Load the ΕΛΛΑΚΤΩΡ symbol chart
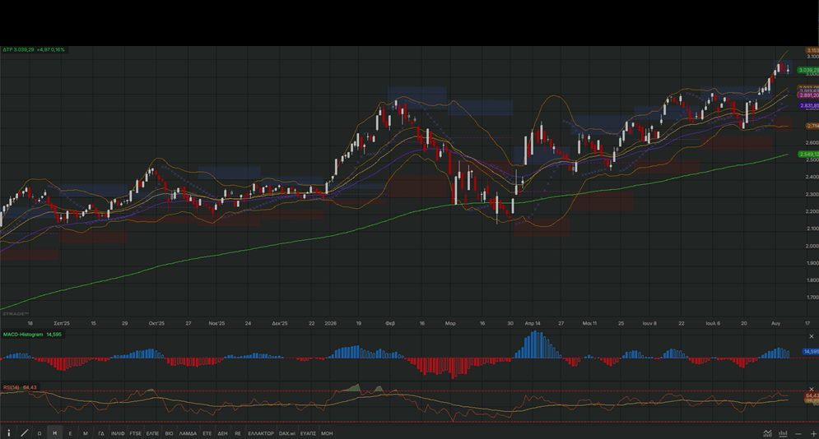The image size is (819, 439). point(261,433)
